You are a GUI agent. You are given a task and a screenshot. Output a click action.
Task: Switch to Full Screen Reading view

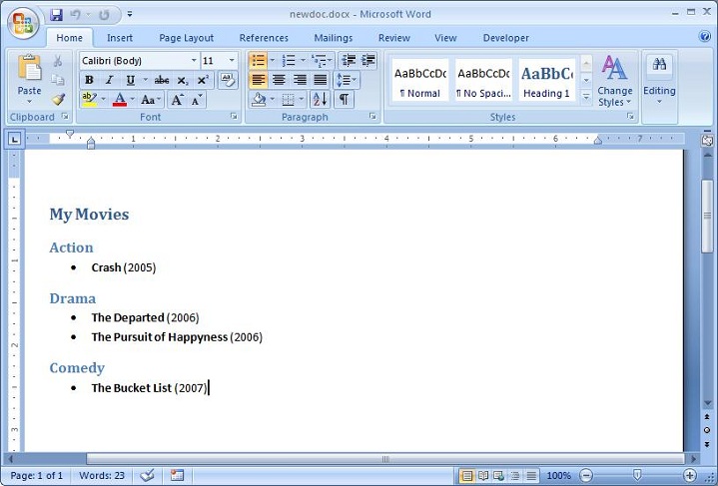point(482,475)
